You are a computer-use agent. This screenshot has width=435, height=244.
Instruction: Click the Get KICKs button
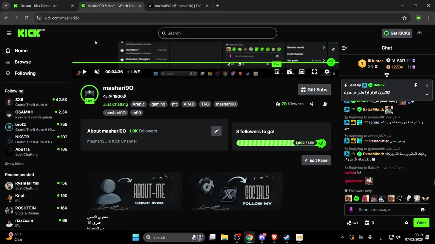(x=397, y=33)
